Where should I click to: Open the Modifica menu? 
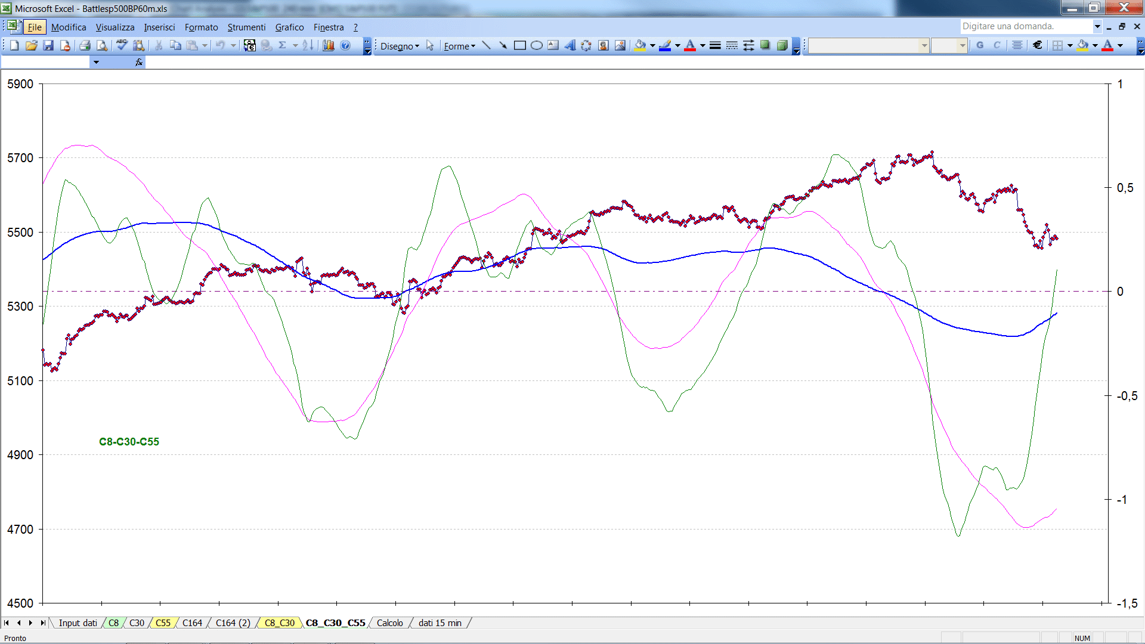click(69, 27)
